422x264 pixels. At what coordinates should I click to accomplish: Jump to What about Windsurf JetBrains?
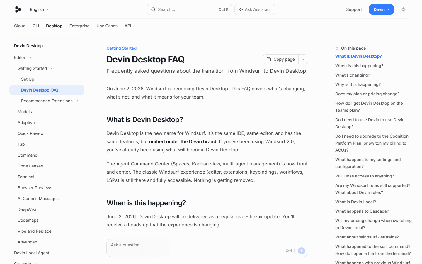(367, 237)
